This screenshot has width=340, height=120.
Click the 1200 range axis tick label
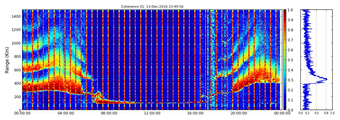(17, 29)
